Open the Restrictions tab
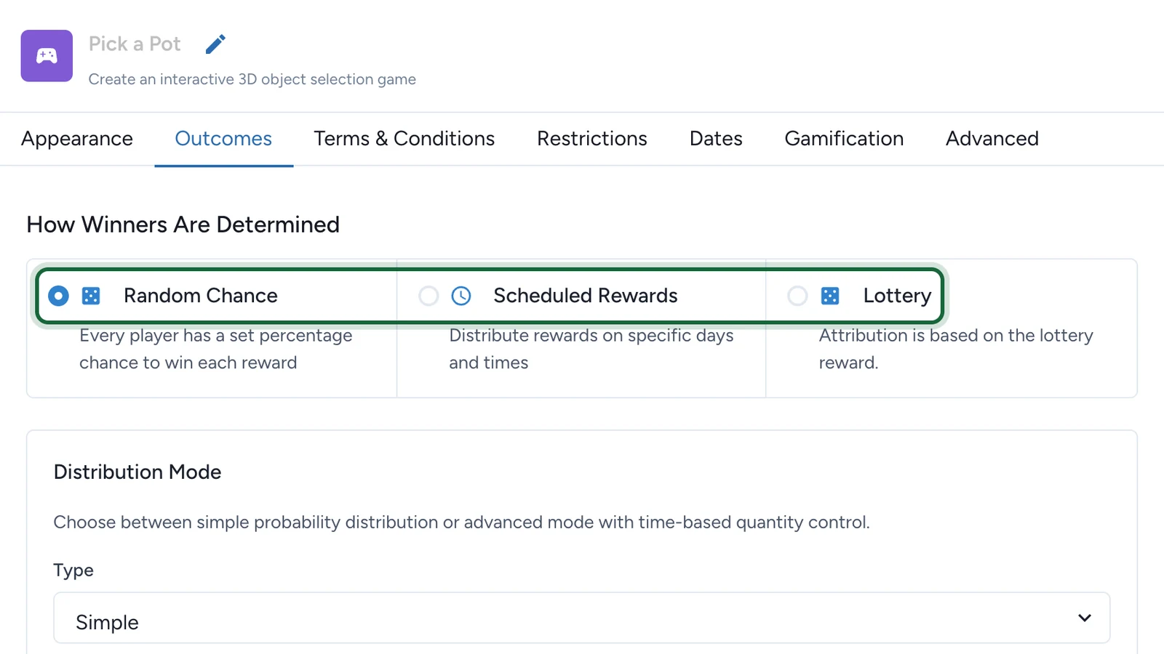The height and width of the screenshot is (654, 1164). click(592, 139)
